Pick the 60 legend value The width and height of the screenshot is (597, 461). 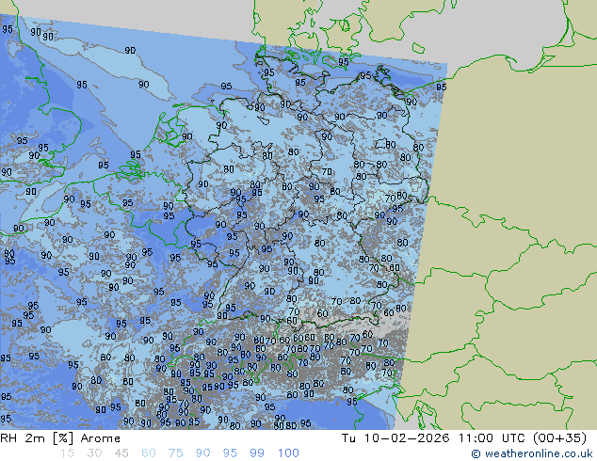[149, 453]
